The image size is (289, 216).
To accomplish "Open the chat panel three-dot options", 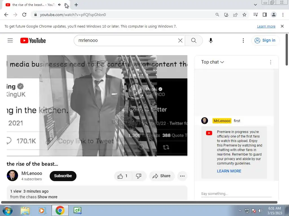I will click(271, 62).
